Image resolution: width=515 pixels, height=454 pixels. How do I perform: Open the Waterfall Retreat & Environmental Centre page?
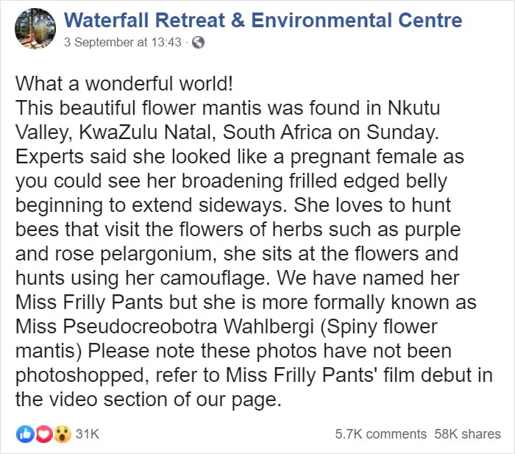pos(263,21)
